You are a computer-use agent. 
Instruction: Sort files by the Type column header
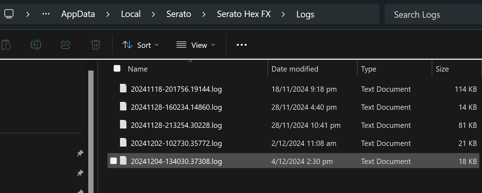pos(369,69)
